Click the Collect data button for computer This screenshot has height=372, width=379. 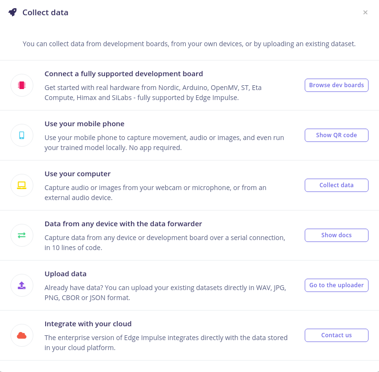coord(337,185)
